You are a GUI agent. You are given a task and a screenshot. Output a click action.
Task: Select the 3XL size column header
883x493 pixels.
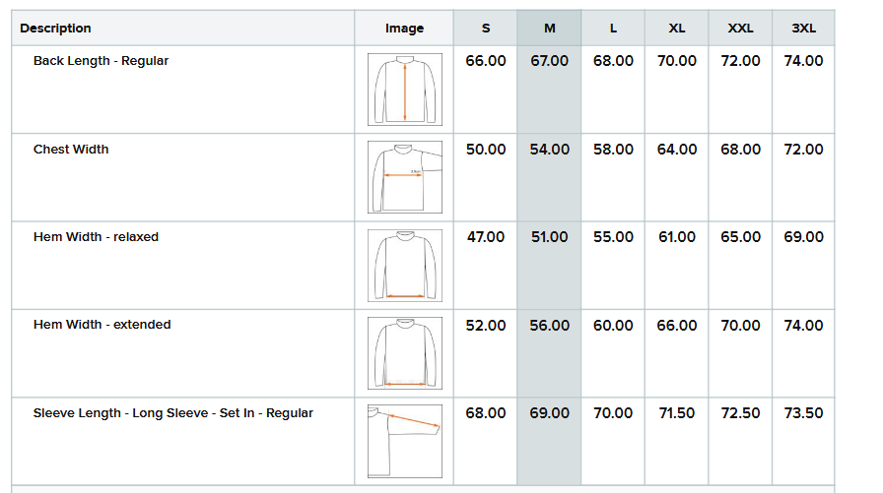[x=803, y=29]
